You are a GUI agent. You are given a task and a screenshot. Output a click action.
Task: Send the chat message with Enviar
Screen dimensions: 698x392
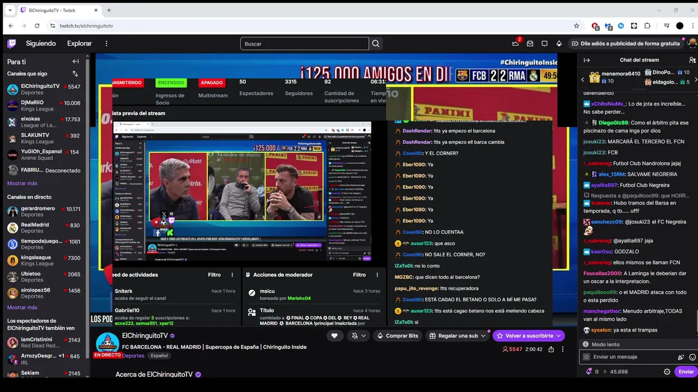coord(686,372)
